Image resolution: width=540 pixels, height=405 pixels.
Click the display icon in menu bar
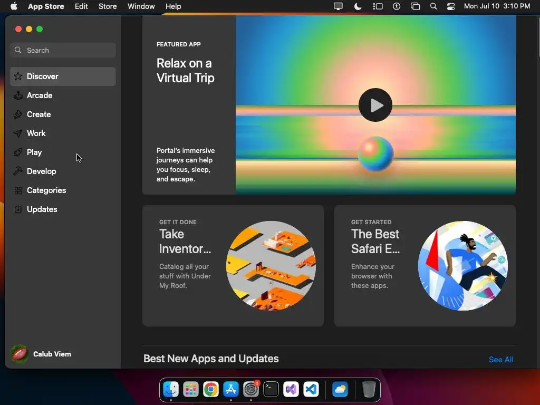338,6
